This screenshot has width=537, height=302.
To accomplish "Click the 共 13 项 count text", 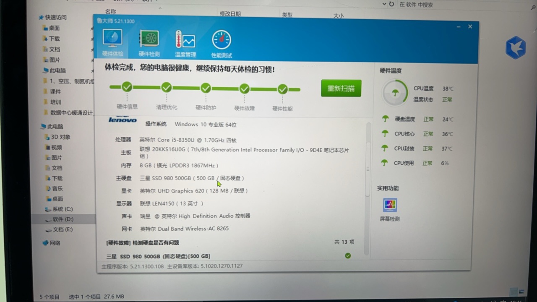I will (x=344, y=242).
